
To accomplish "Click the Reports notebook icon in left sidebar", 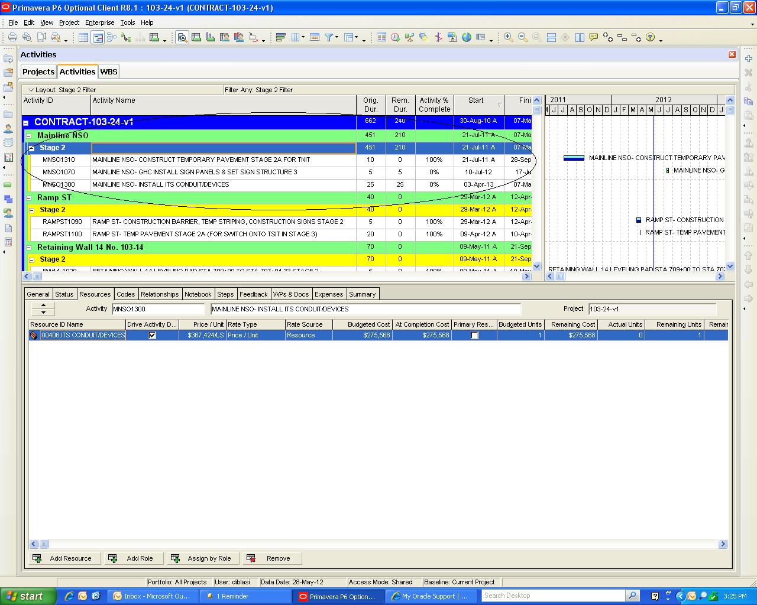I will click(8, 142).
